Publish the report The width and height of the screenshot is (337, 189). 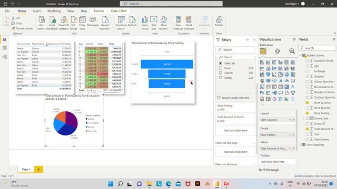coord(219,22)
